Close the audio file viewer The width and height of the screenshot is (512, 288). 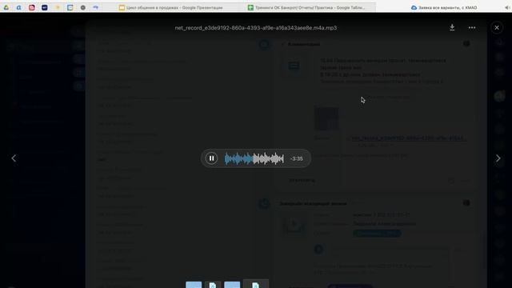[x=497, y=28]
